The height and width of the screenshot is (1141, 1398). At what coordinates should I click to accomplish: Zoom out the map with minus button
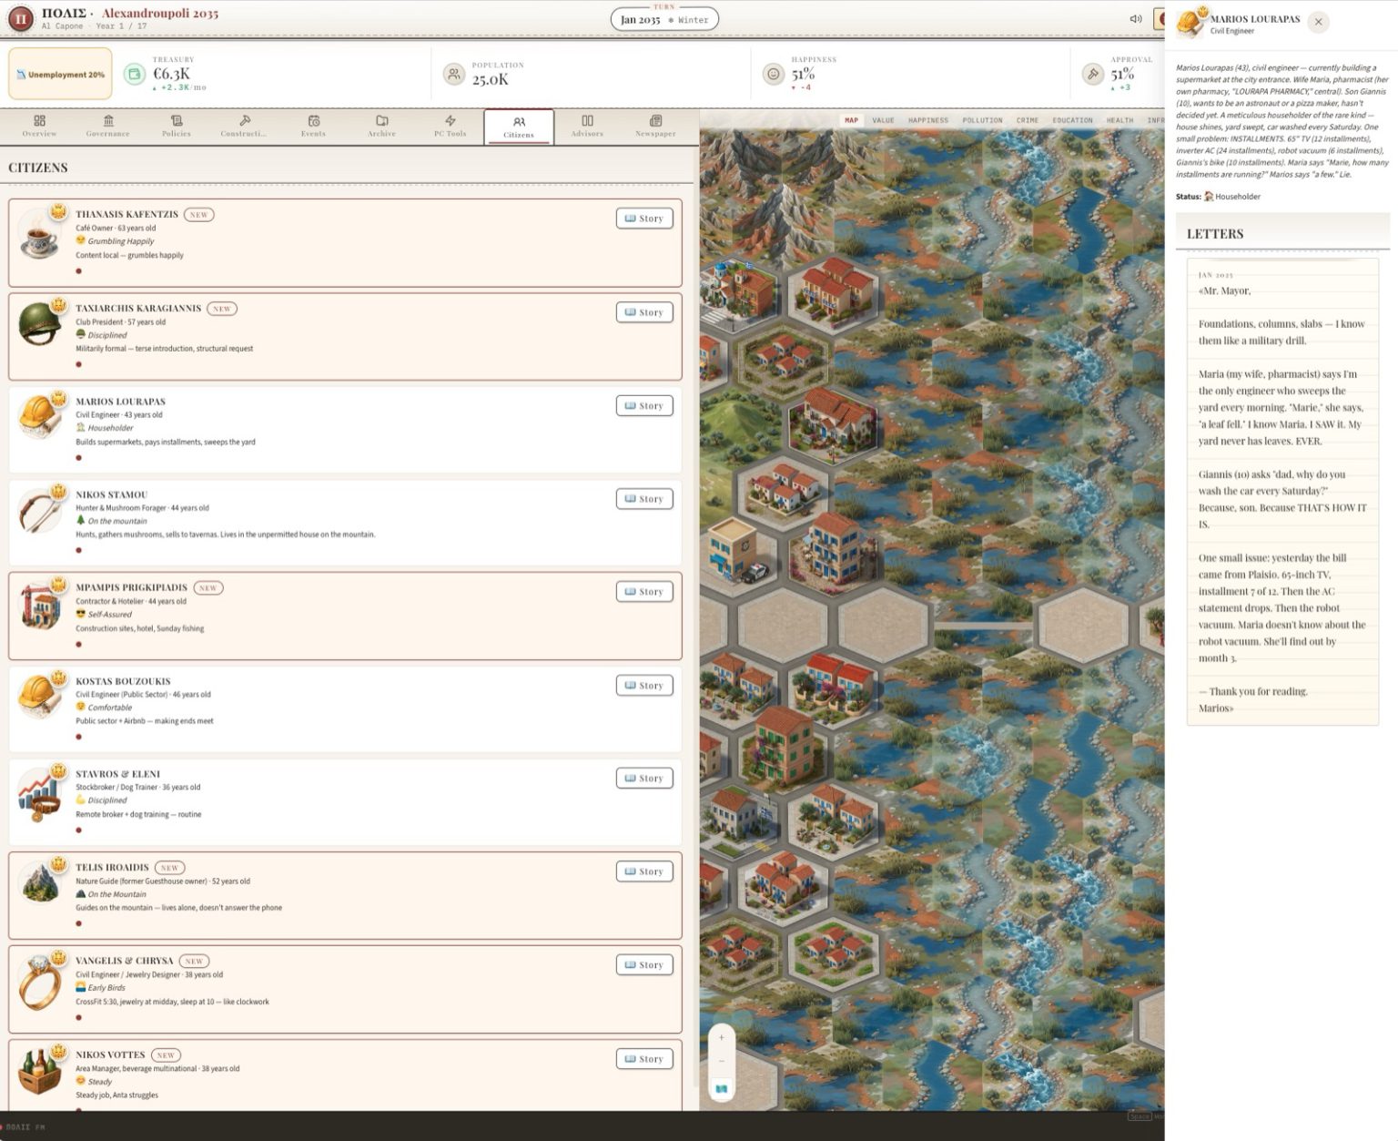pyautogui.click(x=722, y=1061)
